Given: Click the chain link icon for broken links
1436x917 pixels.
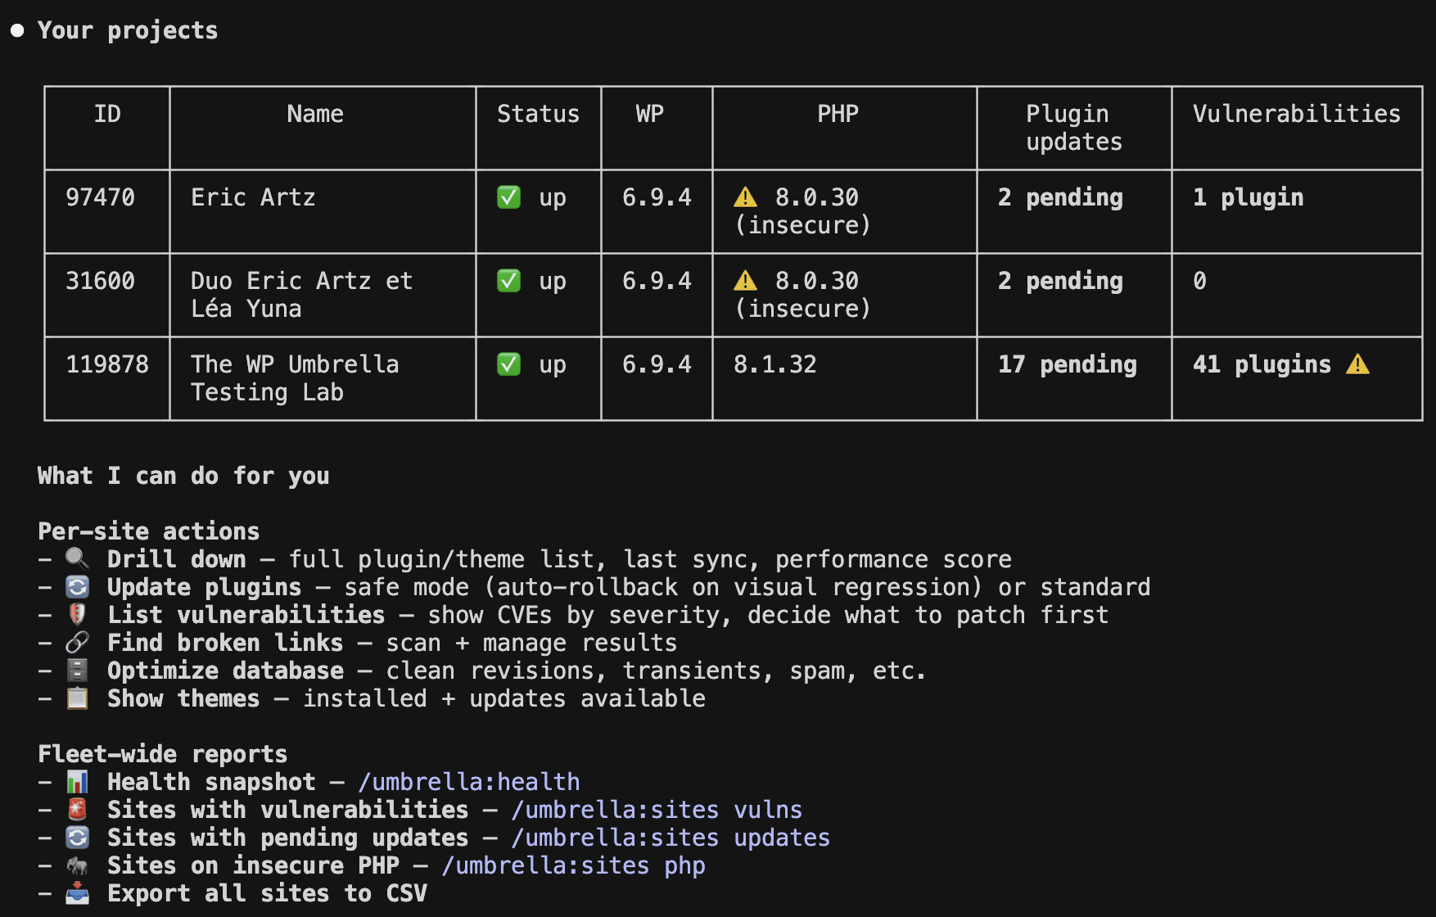Looking at the screenshot, I should click(77, 643).
